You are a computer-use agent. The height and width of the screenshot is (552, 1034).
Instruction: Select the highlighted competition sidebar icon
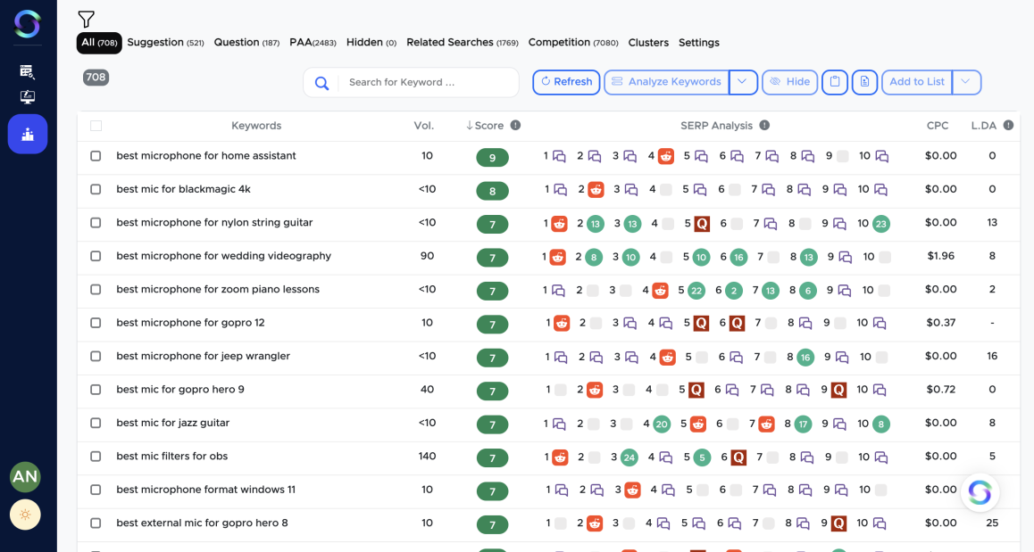click(x=28, y=134)
